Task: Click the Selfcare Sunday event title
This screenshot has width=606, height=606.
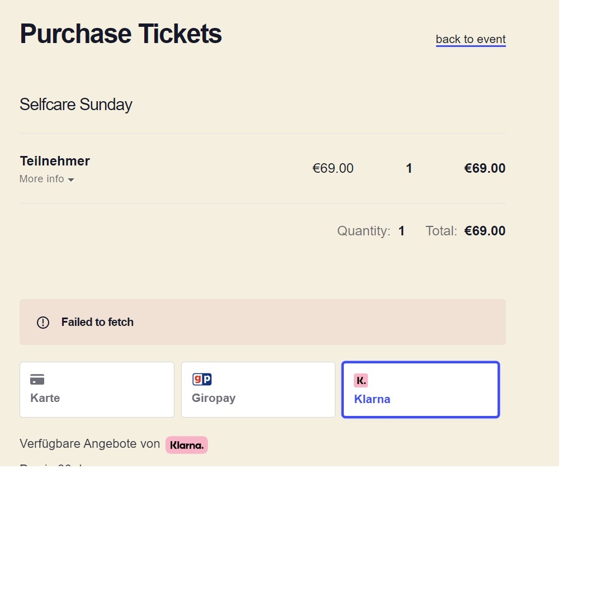Action: (76, 105)
